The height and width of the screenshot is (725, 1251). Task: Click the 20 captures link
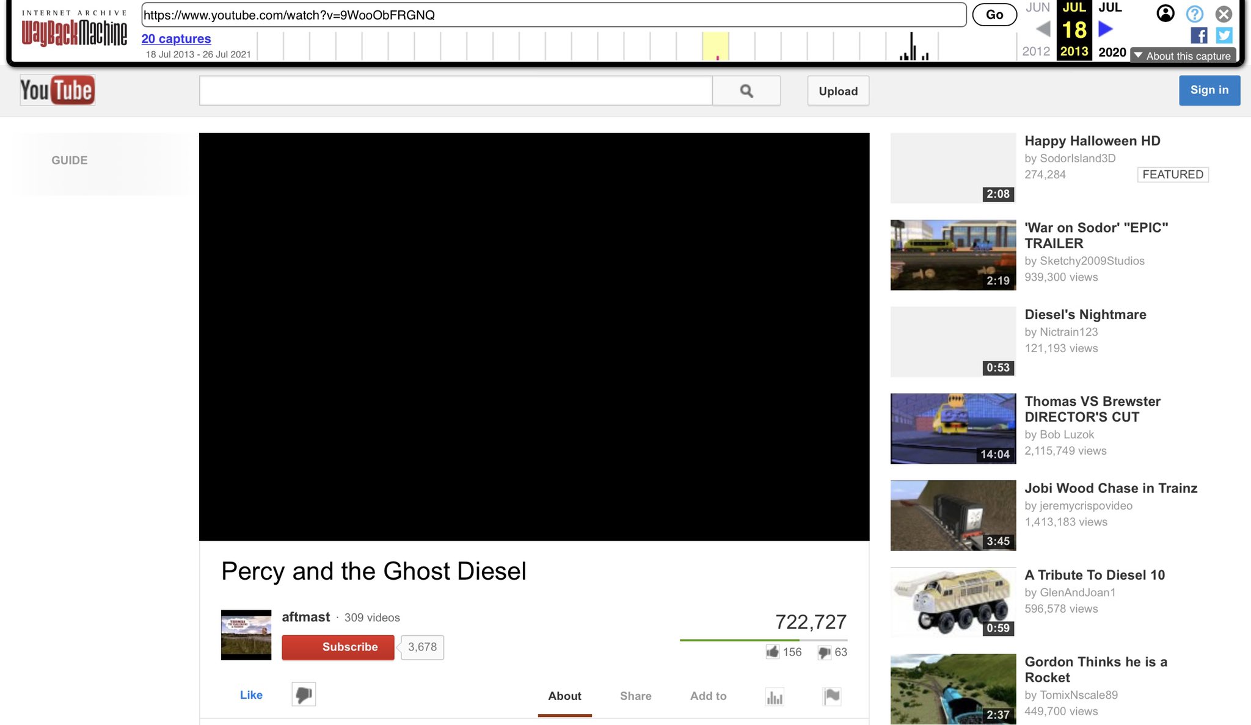tap(176, 38)
